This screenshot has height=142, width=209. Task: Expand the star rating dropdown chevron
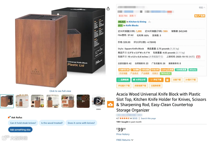point(131,118)
